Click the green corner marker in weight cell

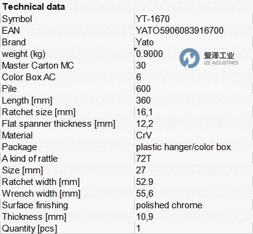point(135,49)
